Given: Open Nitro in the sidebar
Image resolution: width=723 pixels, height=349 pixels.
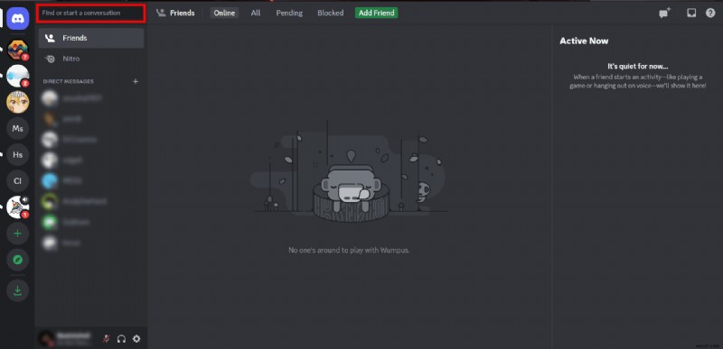Looking at the screenshot, I should click(91, 59).
